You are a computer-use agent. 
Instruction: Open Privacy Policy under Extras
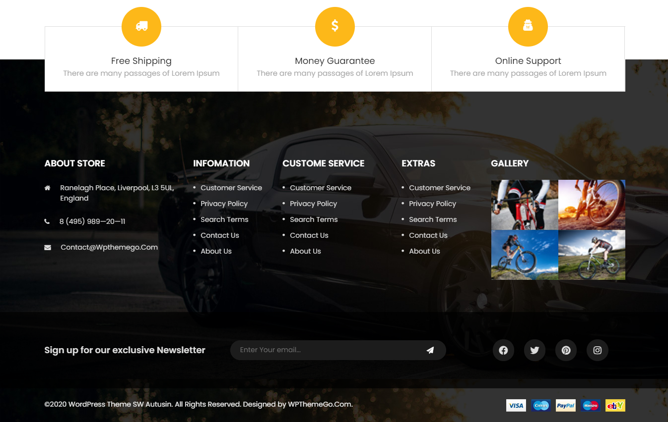pos(432,204)
